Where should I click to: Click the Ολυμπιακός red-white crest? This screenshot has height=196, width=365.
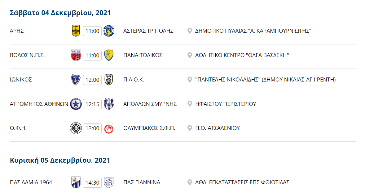click(109, 128)
